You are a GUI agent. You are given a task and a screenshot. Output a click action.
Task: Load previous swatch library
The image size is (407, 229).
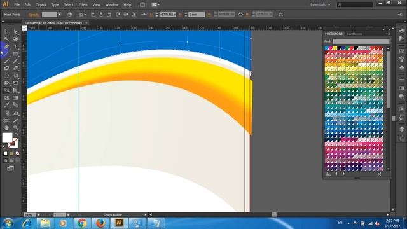336,174
